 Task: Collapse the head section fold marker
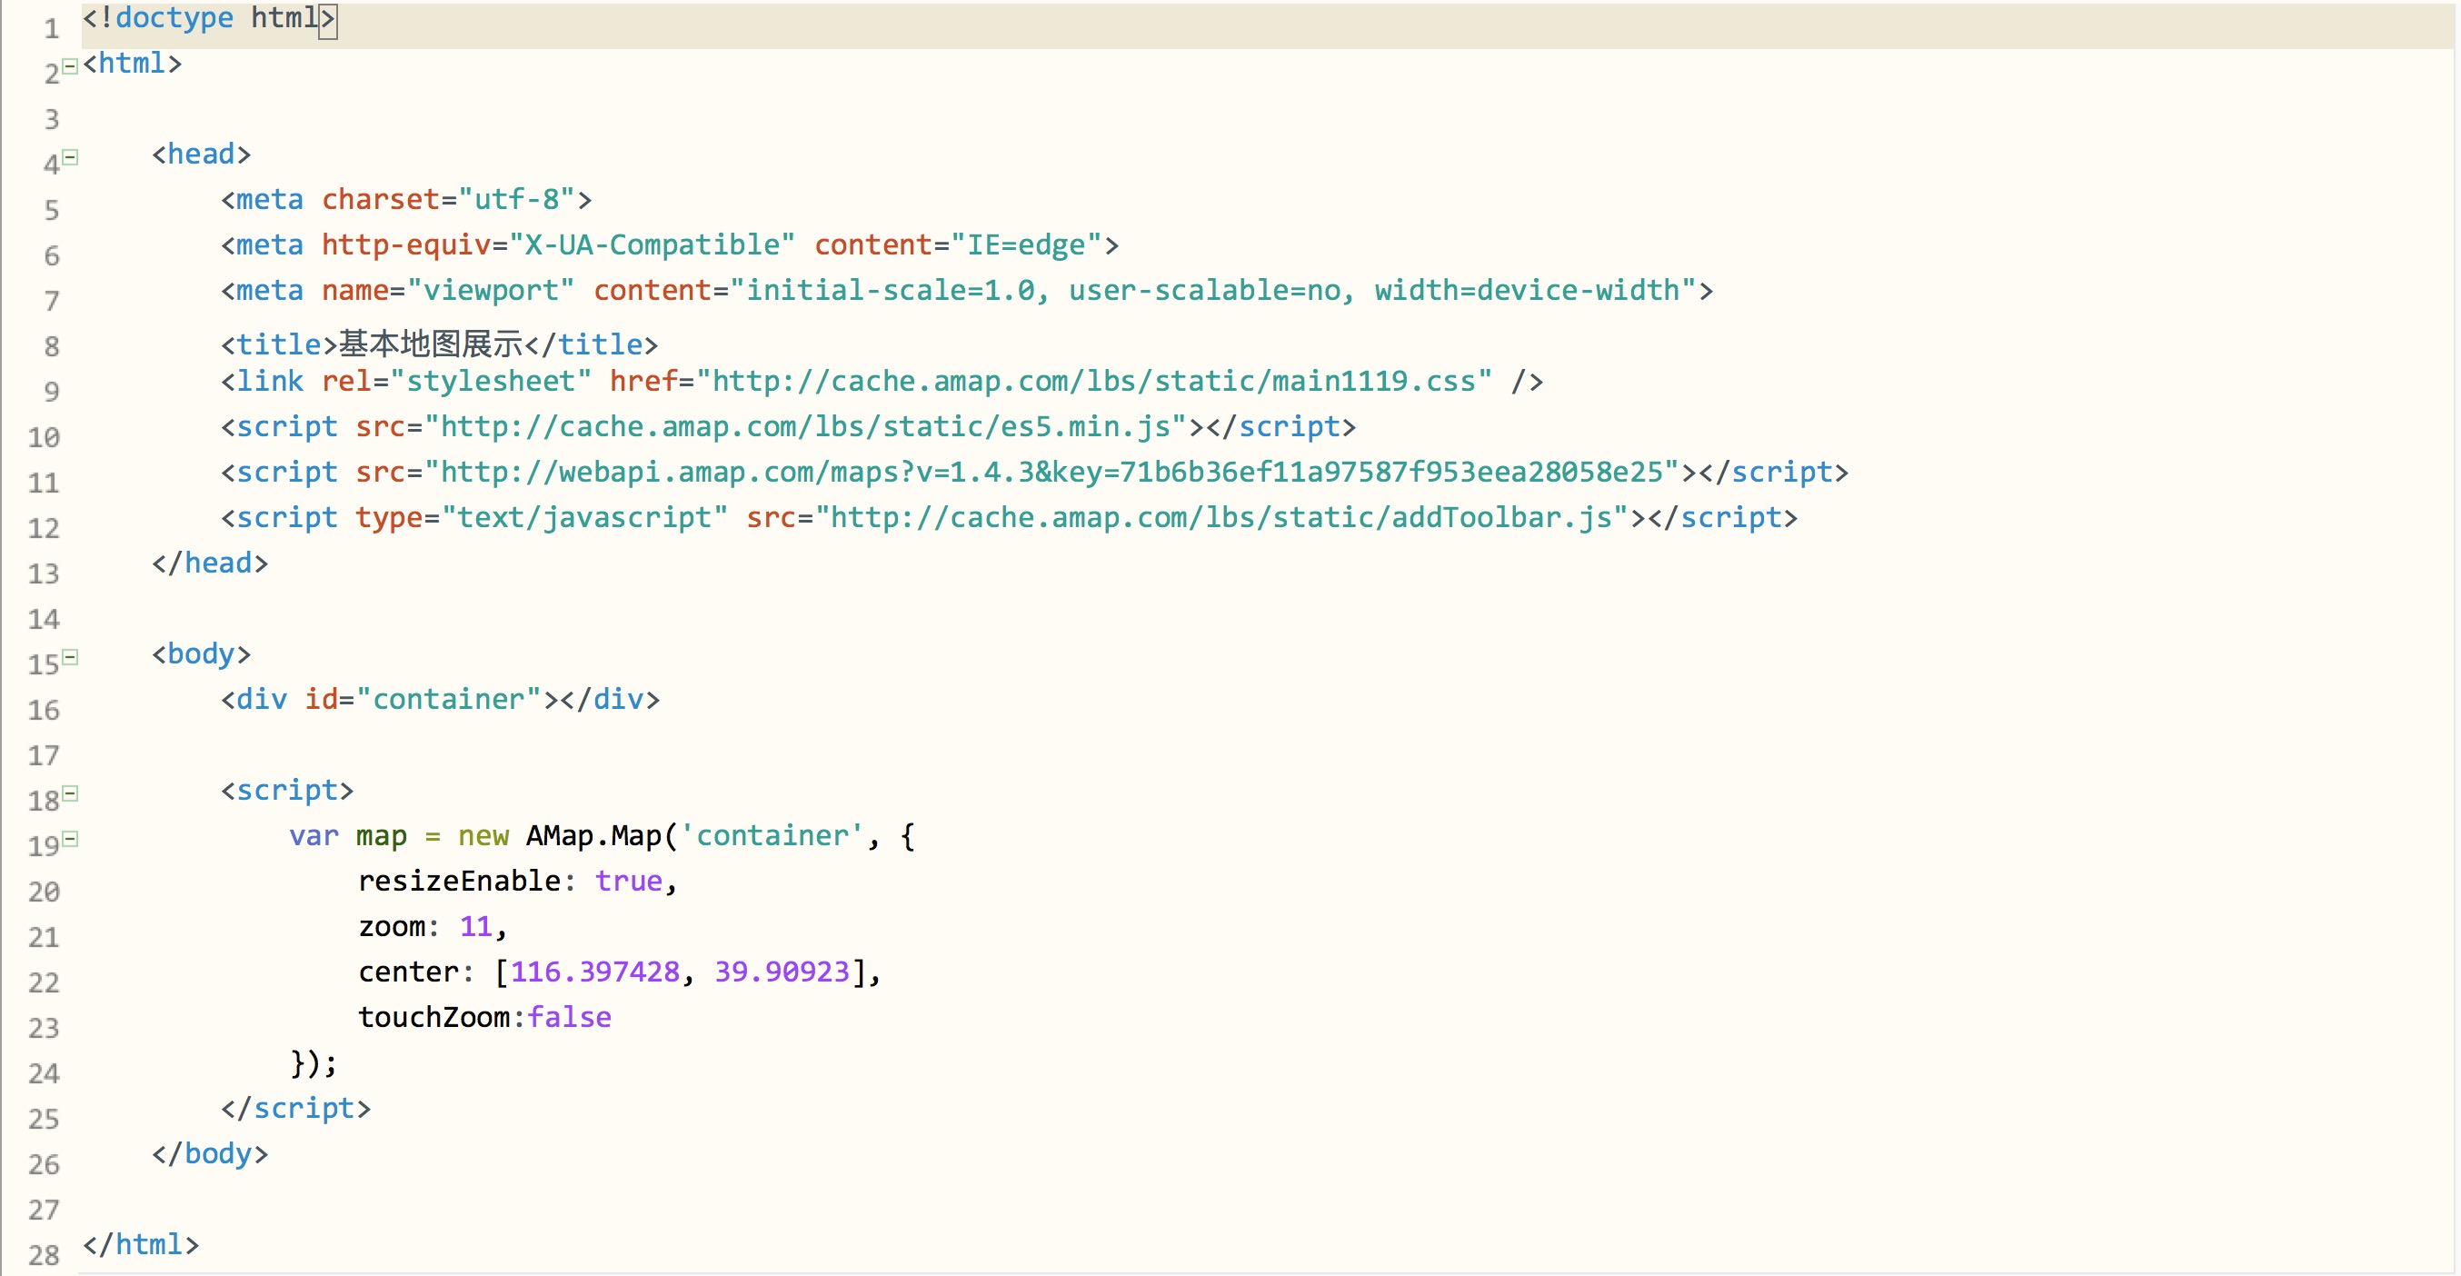pyautogui.click(x=70, y=157)
